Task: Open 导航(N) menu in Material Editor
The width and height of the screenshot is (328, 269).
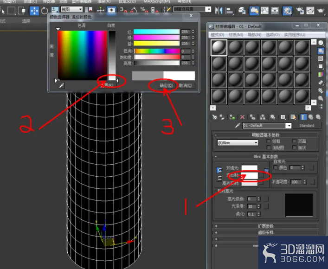Action: (254, 35)
